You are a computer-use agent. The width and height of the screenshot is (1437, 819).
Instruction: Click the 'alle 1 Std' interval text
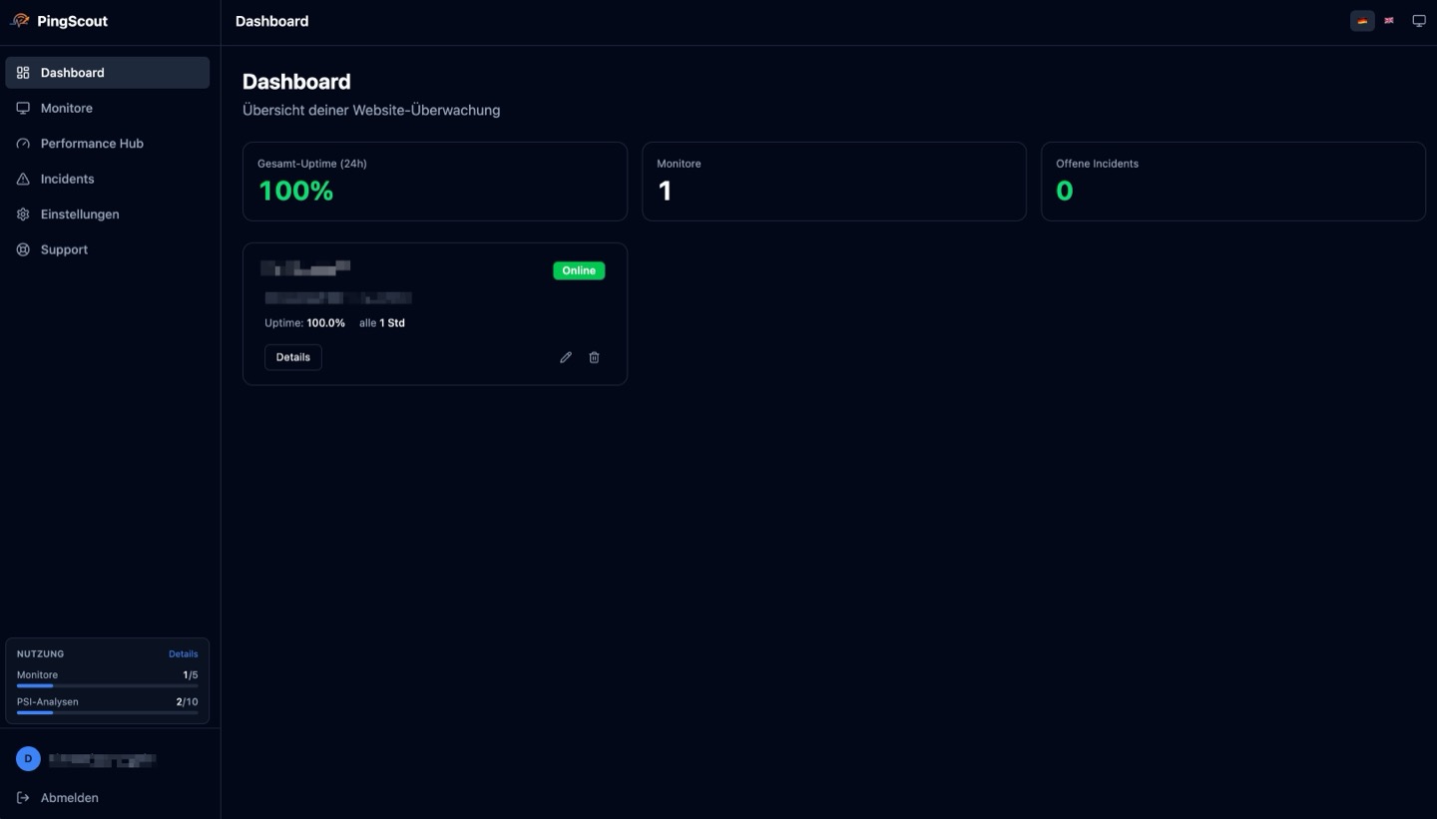click(x=382, y=323)
